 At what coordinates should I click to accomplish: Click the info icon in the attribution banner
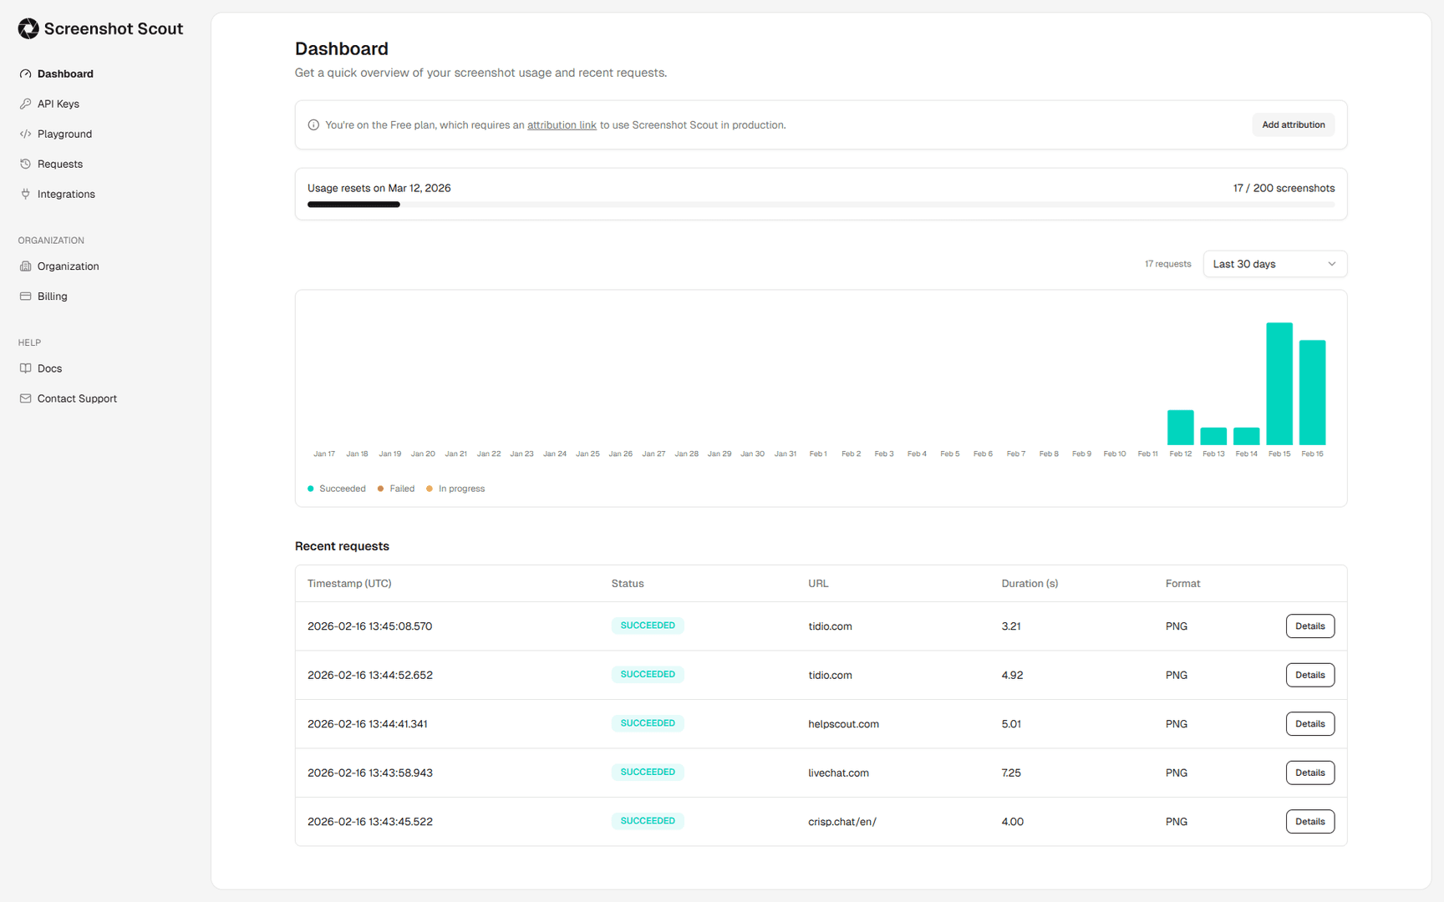click(x=313, y=124)
